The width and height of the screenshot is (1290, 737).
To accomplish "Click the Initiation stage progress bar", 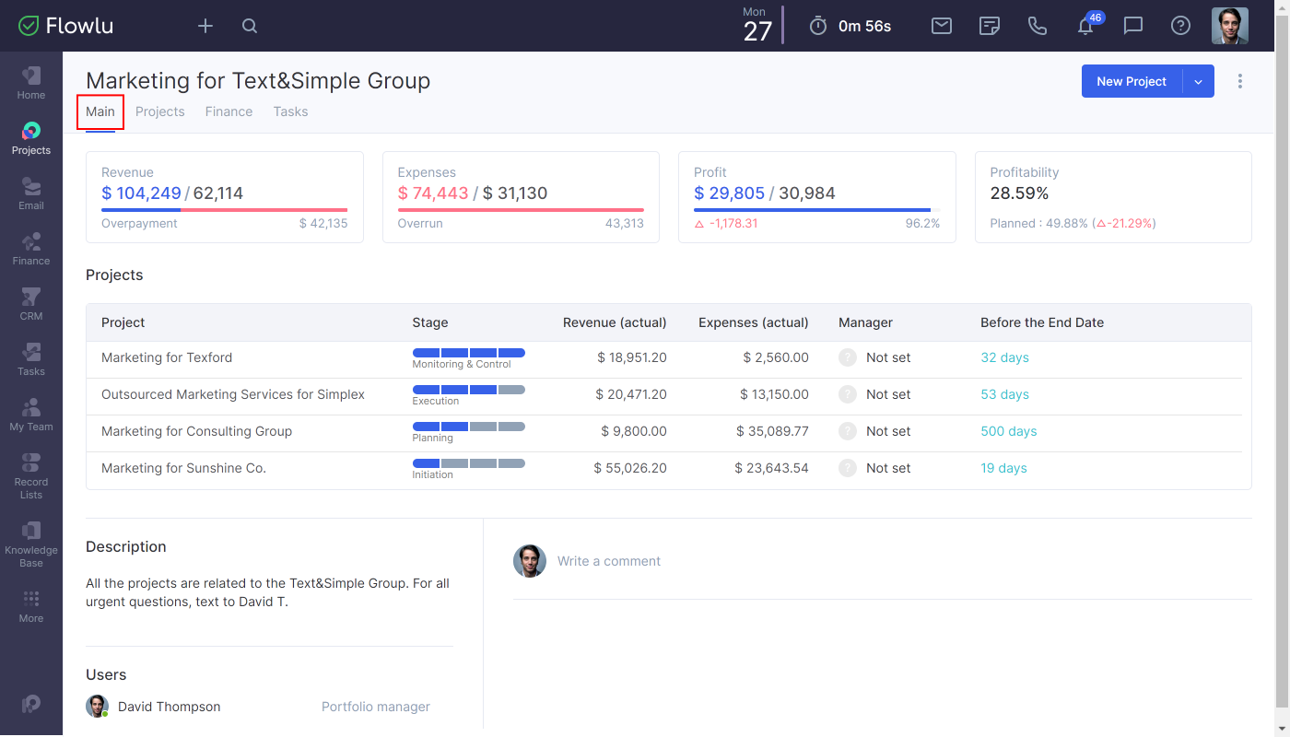I will [x=469, y=463].
